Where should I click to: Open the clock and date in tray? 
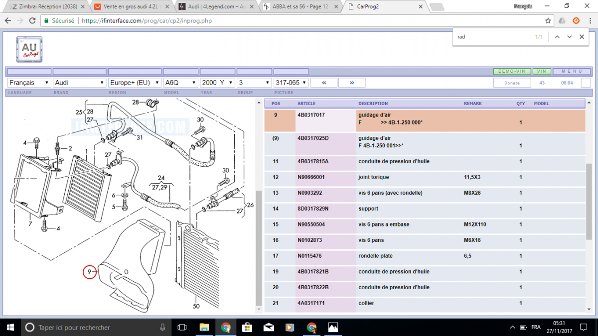click(560, 327)
